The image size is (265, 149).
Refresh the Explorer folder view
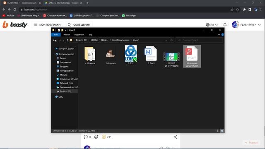click(171, 40)
